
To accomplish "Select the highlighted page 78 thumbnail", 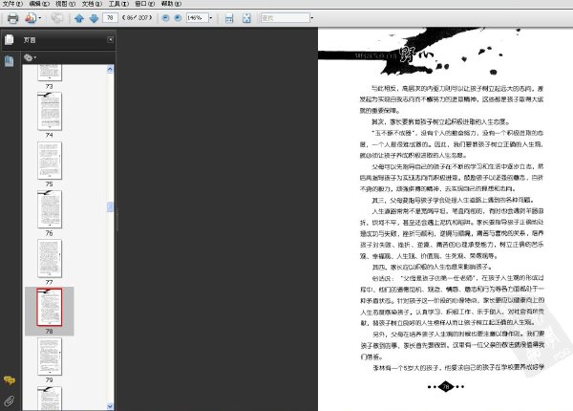I will pos(50,307).
